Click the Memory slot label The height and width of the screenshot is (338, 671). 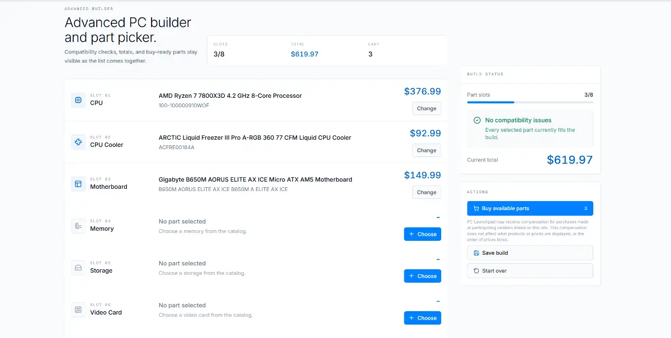(x=102, y=228)
